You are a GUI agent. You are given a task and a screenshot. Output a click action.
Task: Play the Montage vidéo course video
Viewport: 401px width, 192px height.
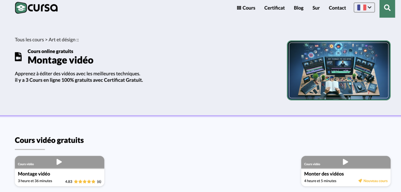(x=59, y=162)
